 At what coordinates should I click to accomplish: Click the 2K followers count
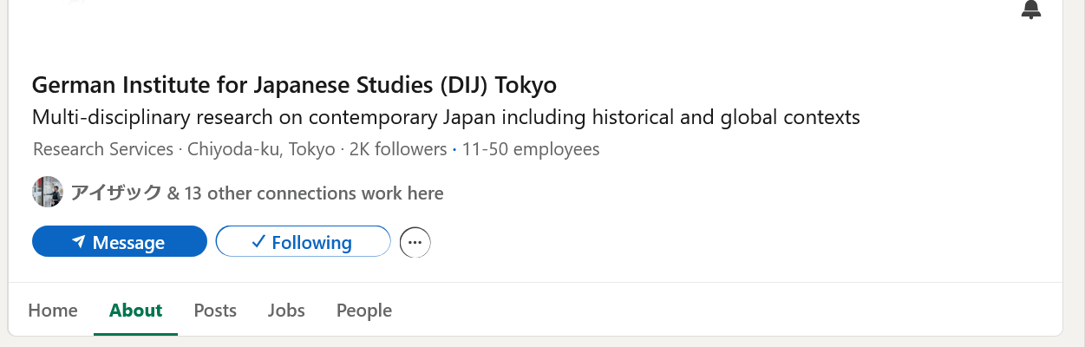[x=397, y=149]
